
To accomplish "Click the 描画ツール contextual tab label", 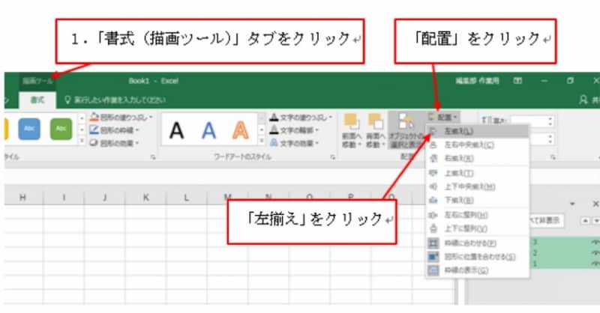I will click(x=37, y=81).
